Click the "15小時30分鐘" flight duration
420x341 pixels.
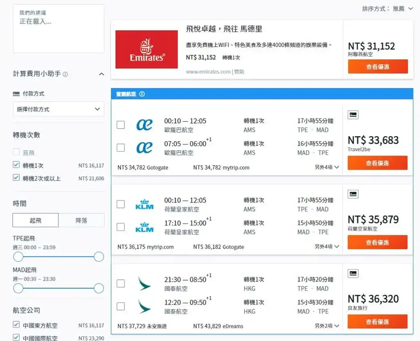tap(315, 302)
